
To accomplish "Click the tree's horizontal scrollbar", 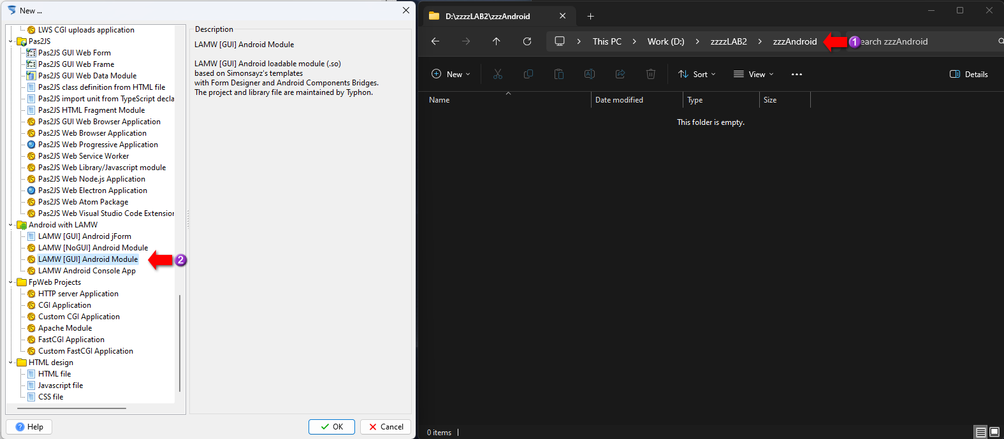I will pyautogui.click(x=71, y=408).
